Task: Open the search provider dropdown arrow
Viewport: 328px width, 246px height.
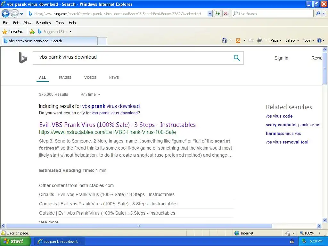Action: [x=324, y=13]
